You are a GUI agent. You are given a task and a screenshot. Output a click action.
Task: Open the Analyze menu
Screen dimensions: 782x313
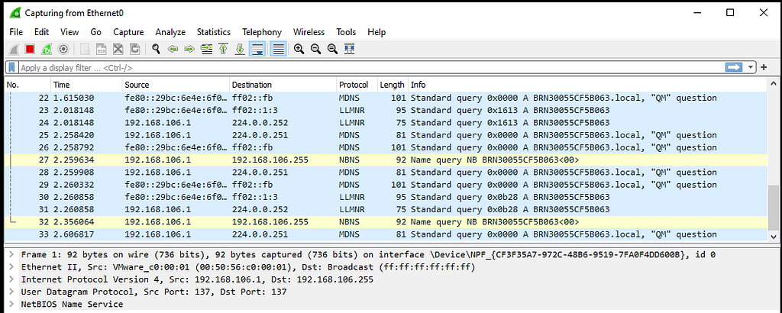tap(170, 32)
